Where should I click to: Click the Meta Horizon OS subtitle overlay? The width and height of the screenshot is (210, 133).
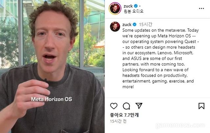tap(52, 99)
